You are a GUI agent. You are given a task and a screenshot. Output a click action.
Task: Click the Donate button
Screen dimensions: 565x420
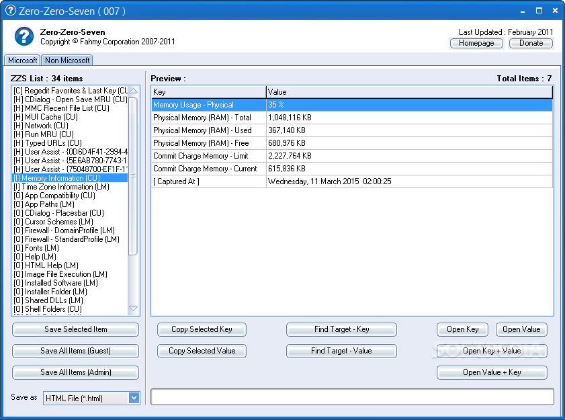tap(531, 43)
